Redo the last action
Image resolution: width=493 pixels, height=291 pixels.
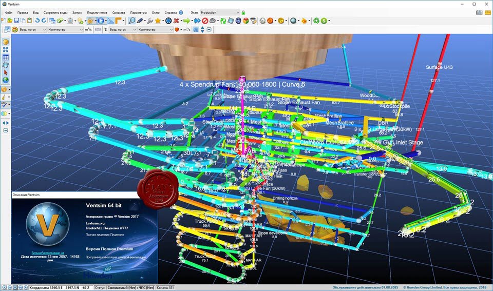[44, 21]
